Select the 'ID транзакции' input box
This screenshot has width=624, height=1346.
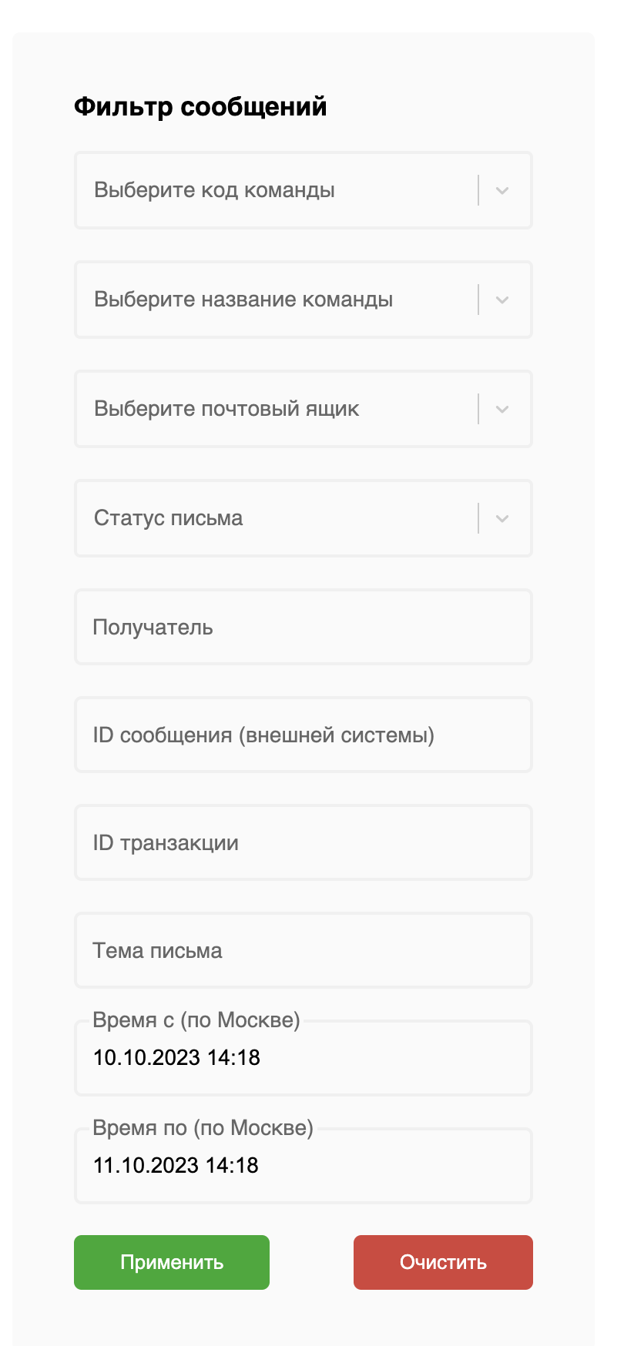304,842
